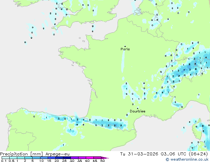The height and width of the screenshot is (162, 210).
Task: Click the 'Arpege-eu' model name text
Action: (x=57, y=154)
